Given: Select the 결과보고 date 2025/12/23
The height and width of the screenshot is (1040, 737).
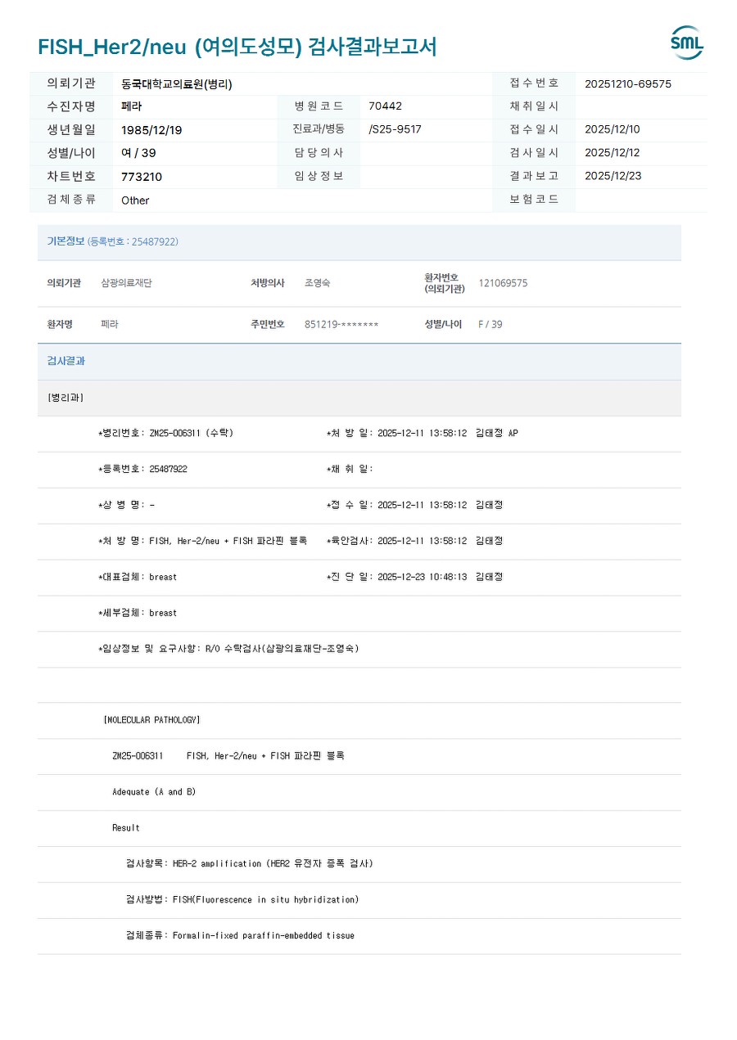Looking at the screenshot, I should click(x=613, y=176).
